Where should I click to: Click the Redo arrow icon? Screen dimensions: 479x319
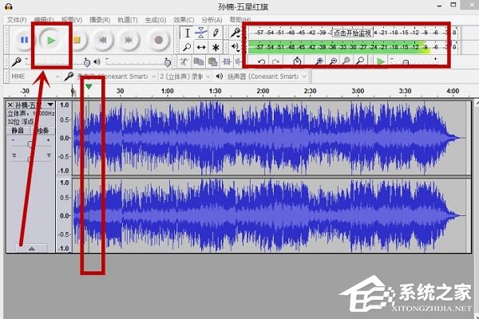pyautogui.click(x=275, y=61)
